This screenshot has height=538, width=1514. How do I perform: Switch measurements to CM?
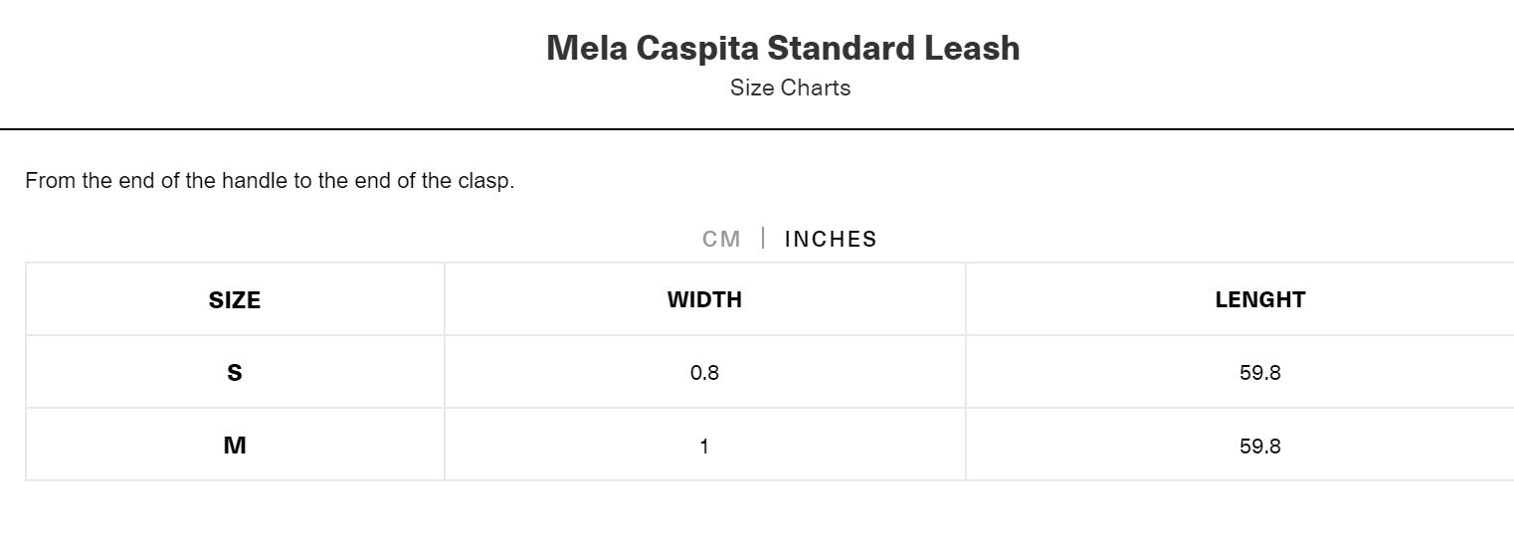(x=721, y=239)
